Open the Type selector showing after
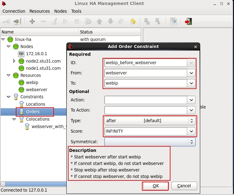 [150, 121]
